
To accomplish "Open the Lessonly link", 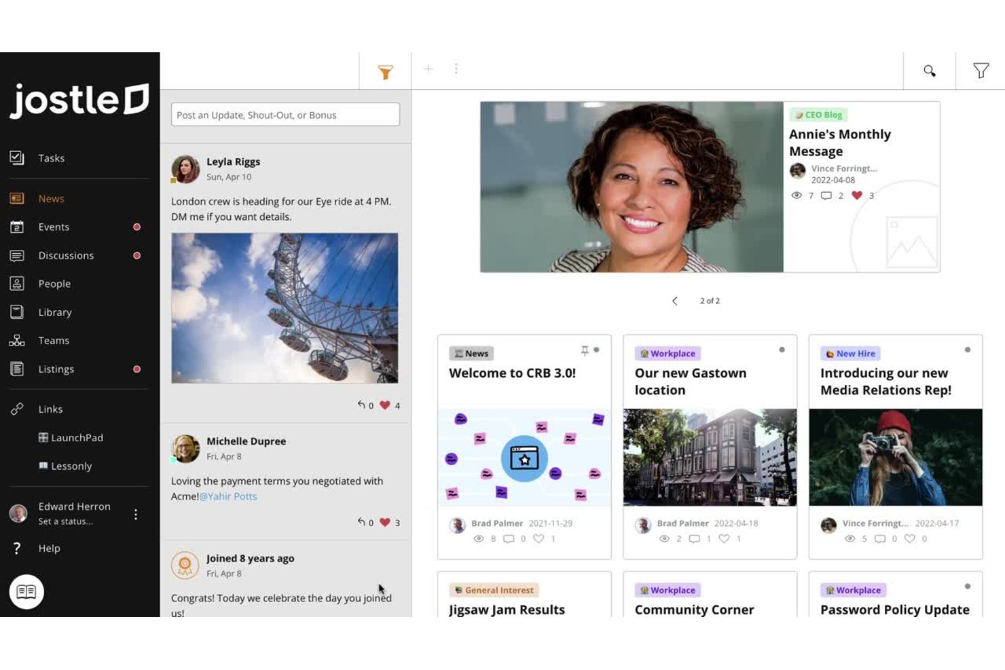I will pyautogui.click(x=65, y=466).
